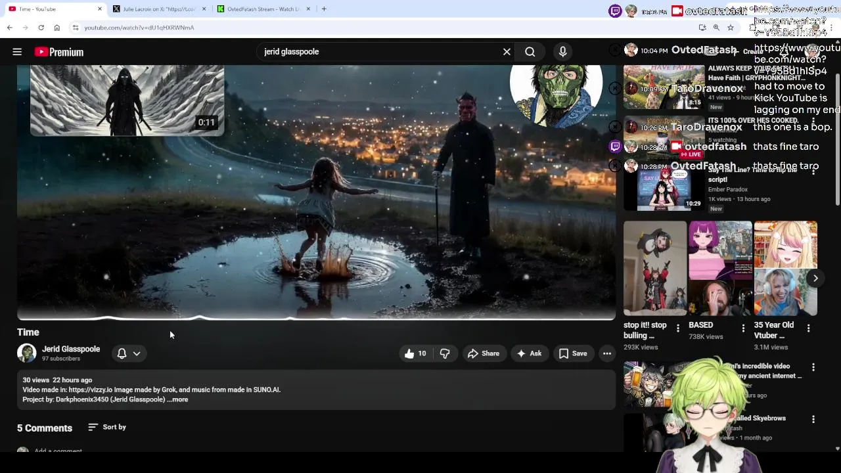Share the Time video
Image resolution: width=841 pixels, height=473 pixels.
(x=484, y=353)
